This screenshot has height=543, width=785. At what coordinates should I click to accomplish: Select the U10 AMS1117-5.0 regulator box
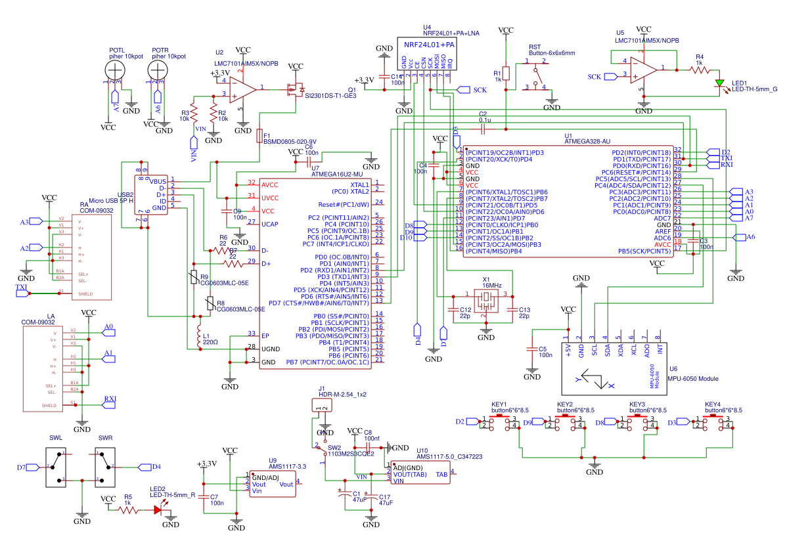(420, 473)
